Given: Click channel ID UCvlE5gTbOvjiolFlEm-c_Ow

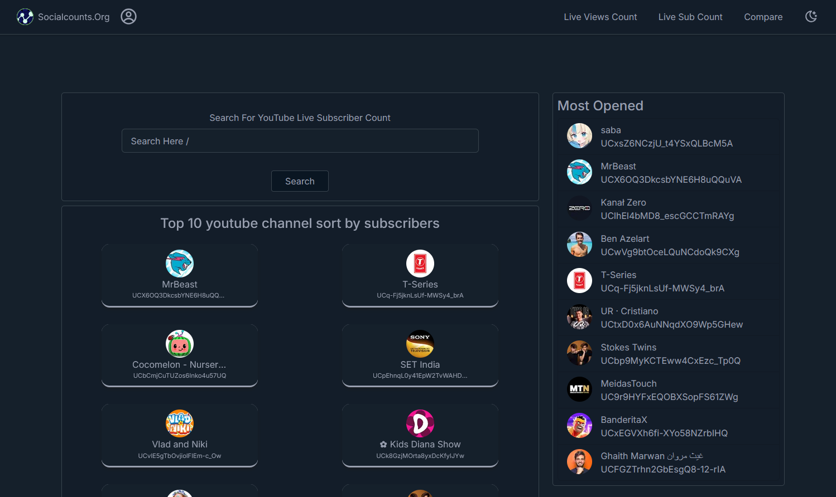Looking at the screenshot, I should (x=180, y=456).
